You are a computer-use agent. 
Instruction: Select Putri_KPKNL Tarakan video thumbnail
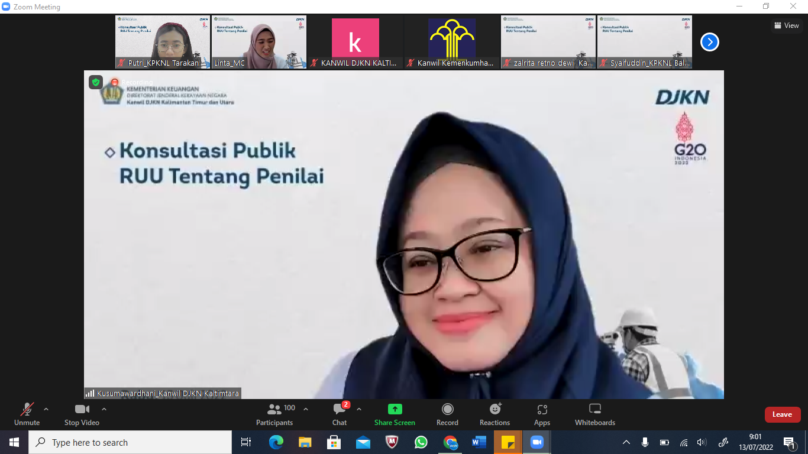[x=163, y=42]
